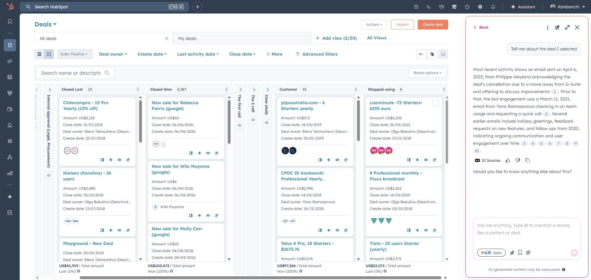Open the Close date filter
This screenshot has height=280, width=591.
click(242, 54)
